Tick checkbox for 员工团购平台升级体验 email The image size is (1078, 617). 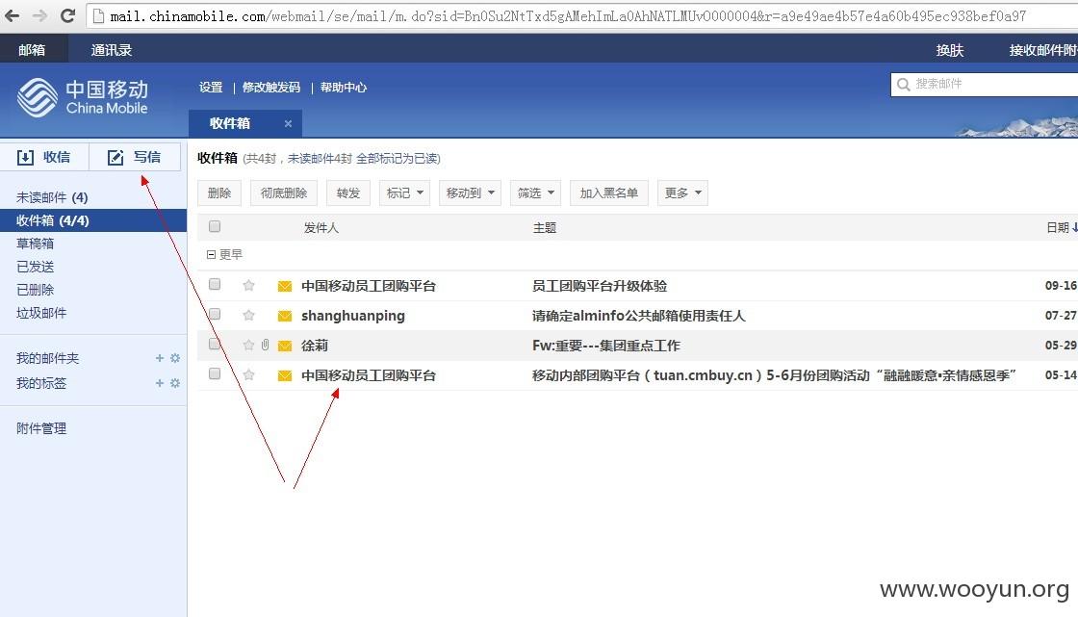[x=215, y=284]
